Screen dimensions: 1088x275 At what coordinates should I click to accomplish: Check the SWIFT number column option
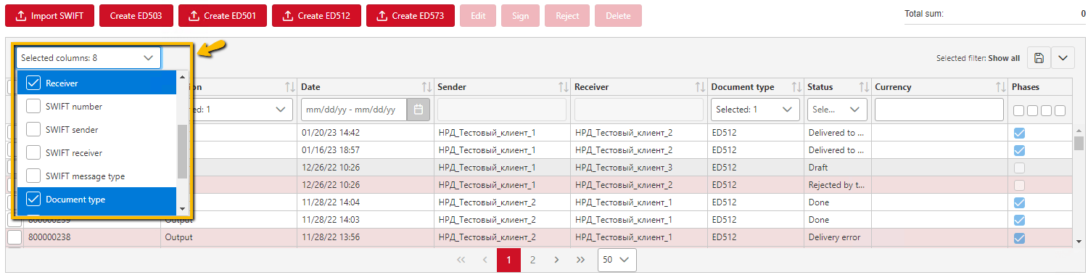click(x=33, y=107)
